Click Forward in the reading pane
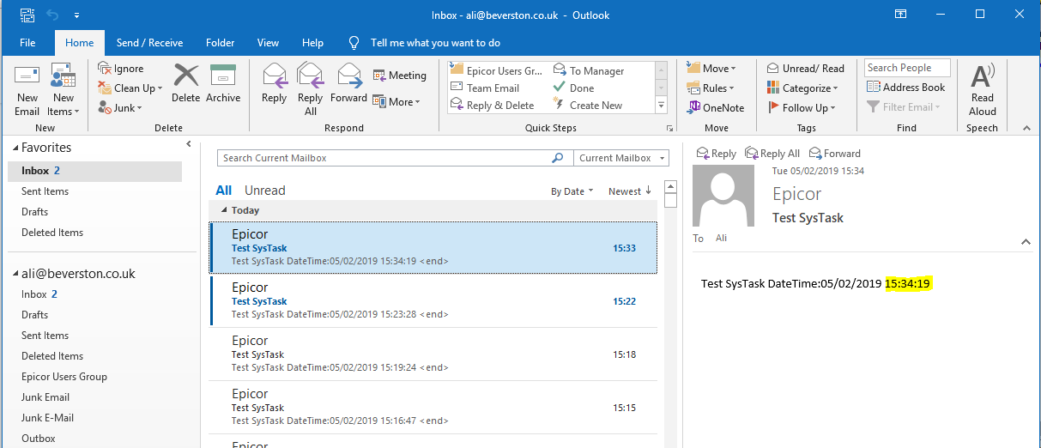 (834, 154)
